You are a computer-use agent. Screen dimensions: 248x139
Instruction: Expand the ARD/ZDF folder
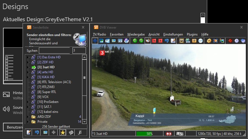click(28, 117)
